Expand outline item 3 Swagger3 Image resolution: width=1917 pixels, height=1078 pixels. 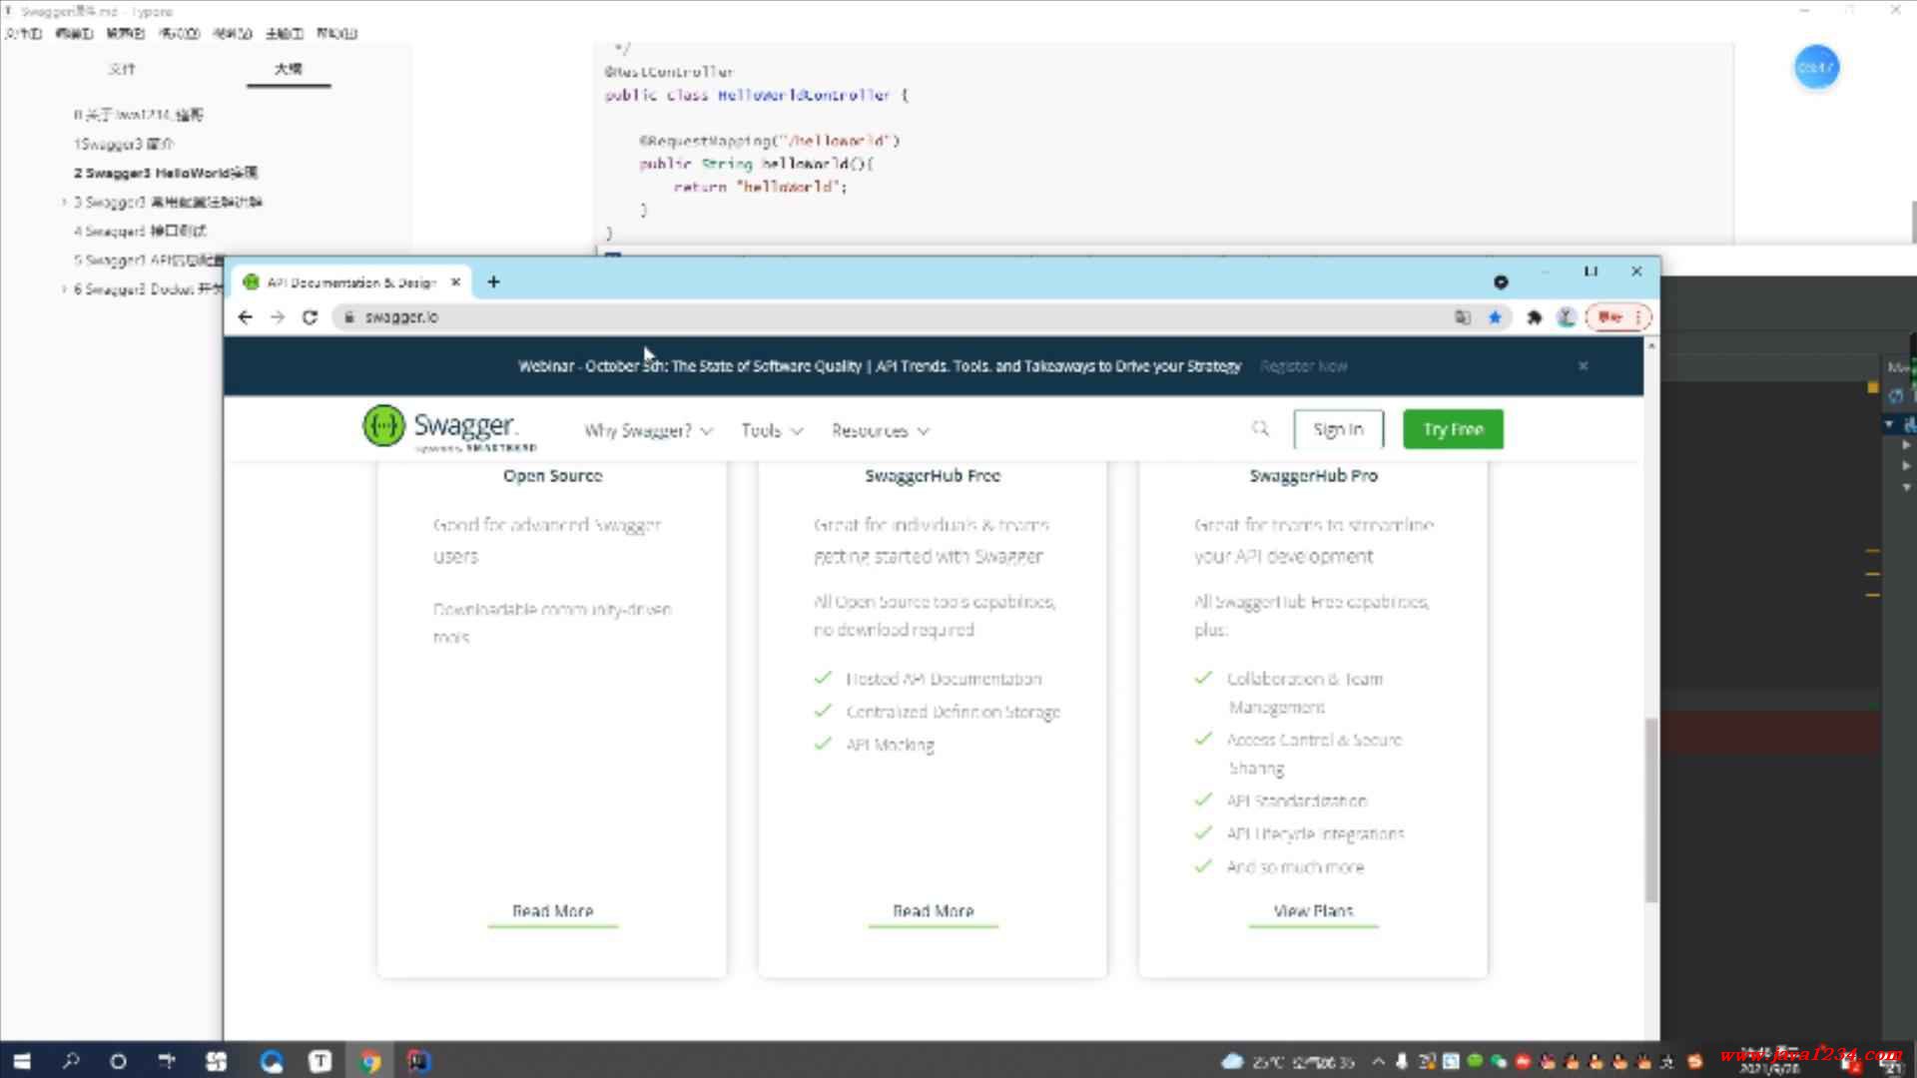[x=64, y=202]
